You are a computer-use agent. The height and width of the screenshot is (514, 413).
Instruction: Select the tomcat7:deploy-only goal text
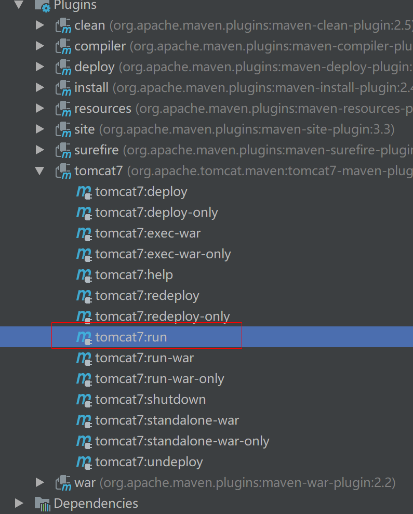coord(157,213)
